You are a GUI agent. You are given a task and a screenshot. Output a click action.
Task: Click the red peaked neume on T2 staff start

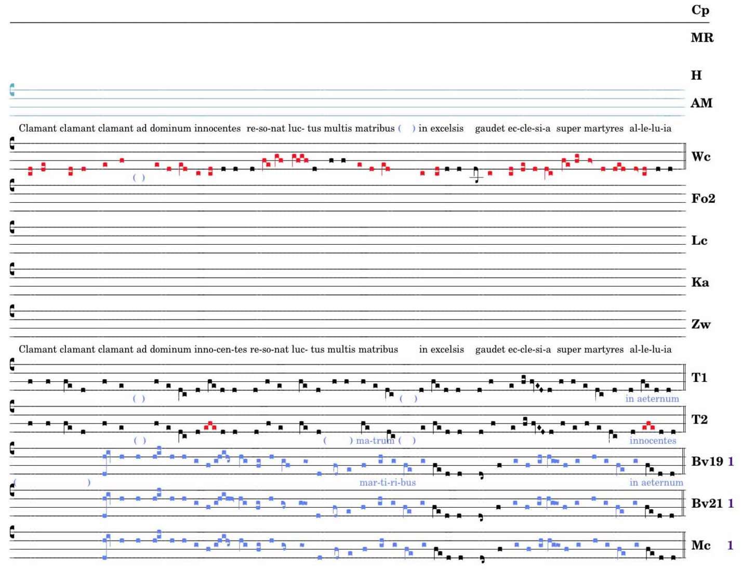[210, 426]
